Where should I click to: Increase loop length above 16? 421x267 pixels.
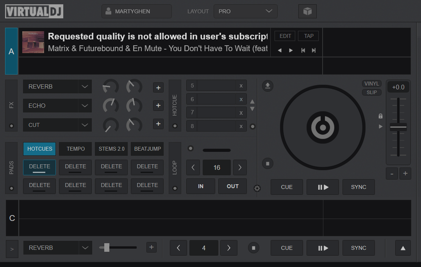click(x=240, y=167)
